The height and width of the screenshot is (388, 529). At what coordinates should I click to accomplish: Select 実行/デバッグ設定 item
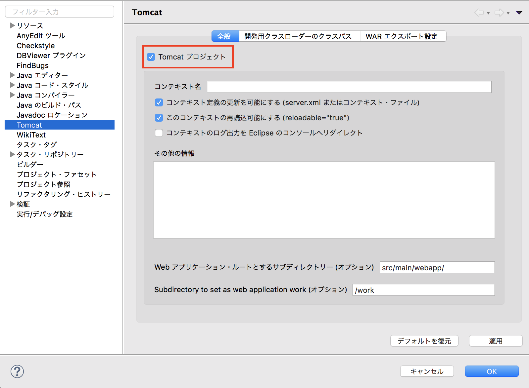click(45, 214)
